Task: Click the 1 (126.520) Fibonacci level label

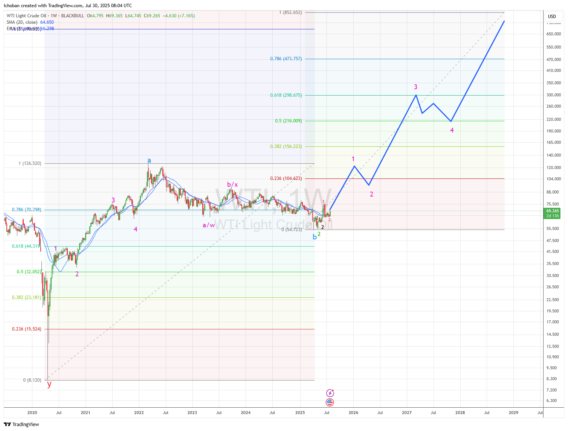Action: [x=30, y=163]
